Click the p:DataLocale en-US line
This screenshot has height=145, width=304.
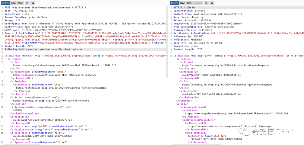coord(52,130)
